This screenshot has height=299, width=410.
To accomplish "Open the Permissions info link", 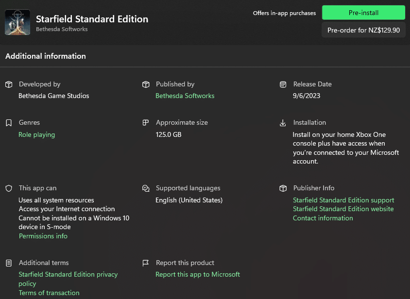I will point(43,236).
